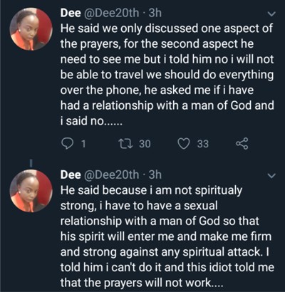Click the 3h timestamp on first tweet
Image resolution: width=285 pixels, height=292 pixels.
(x=155, y=13)
